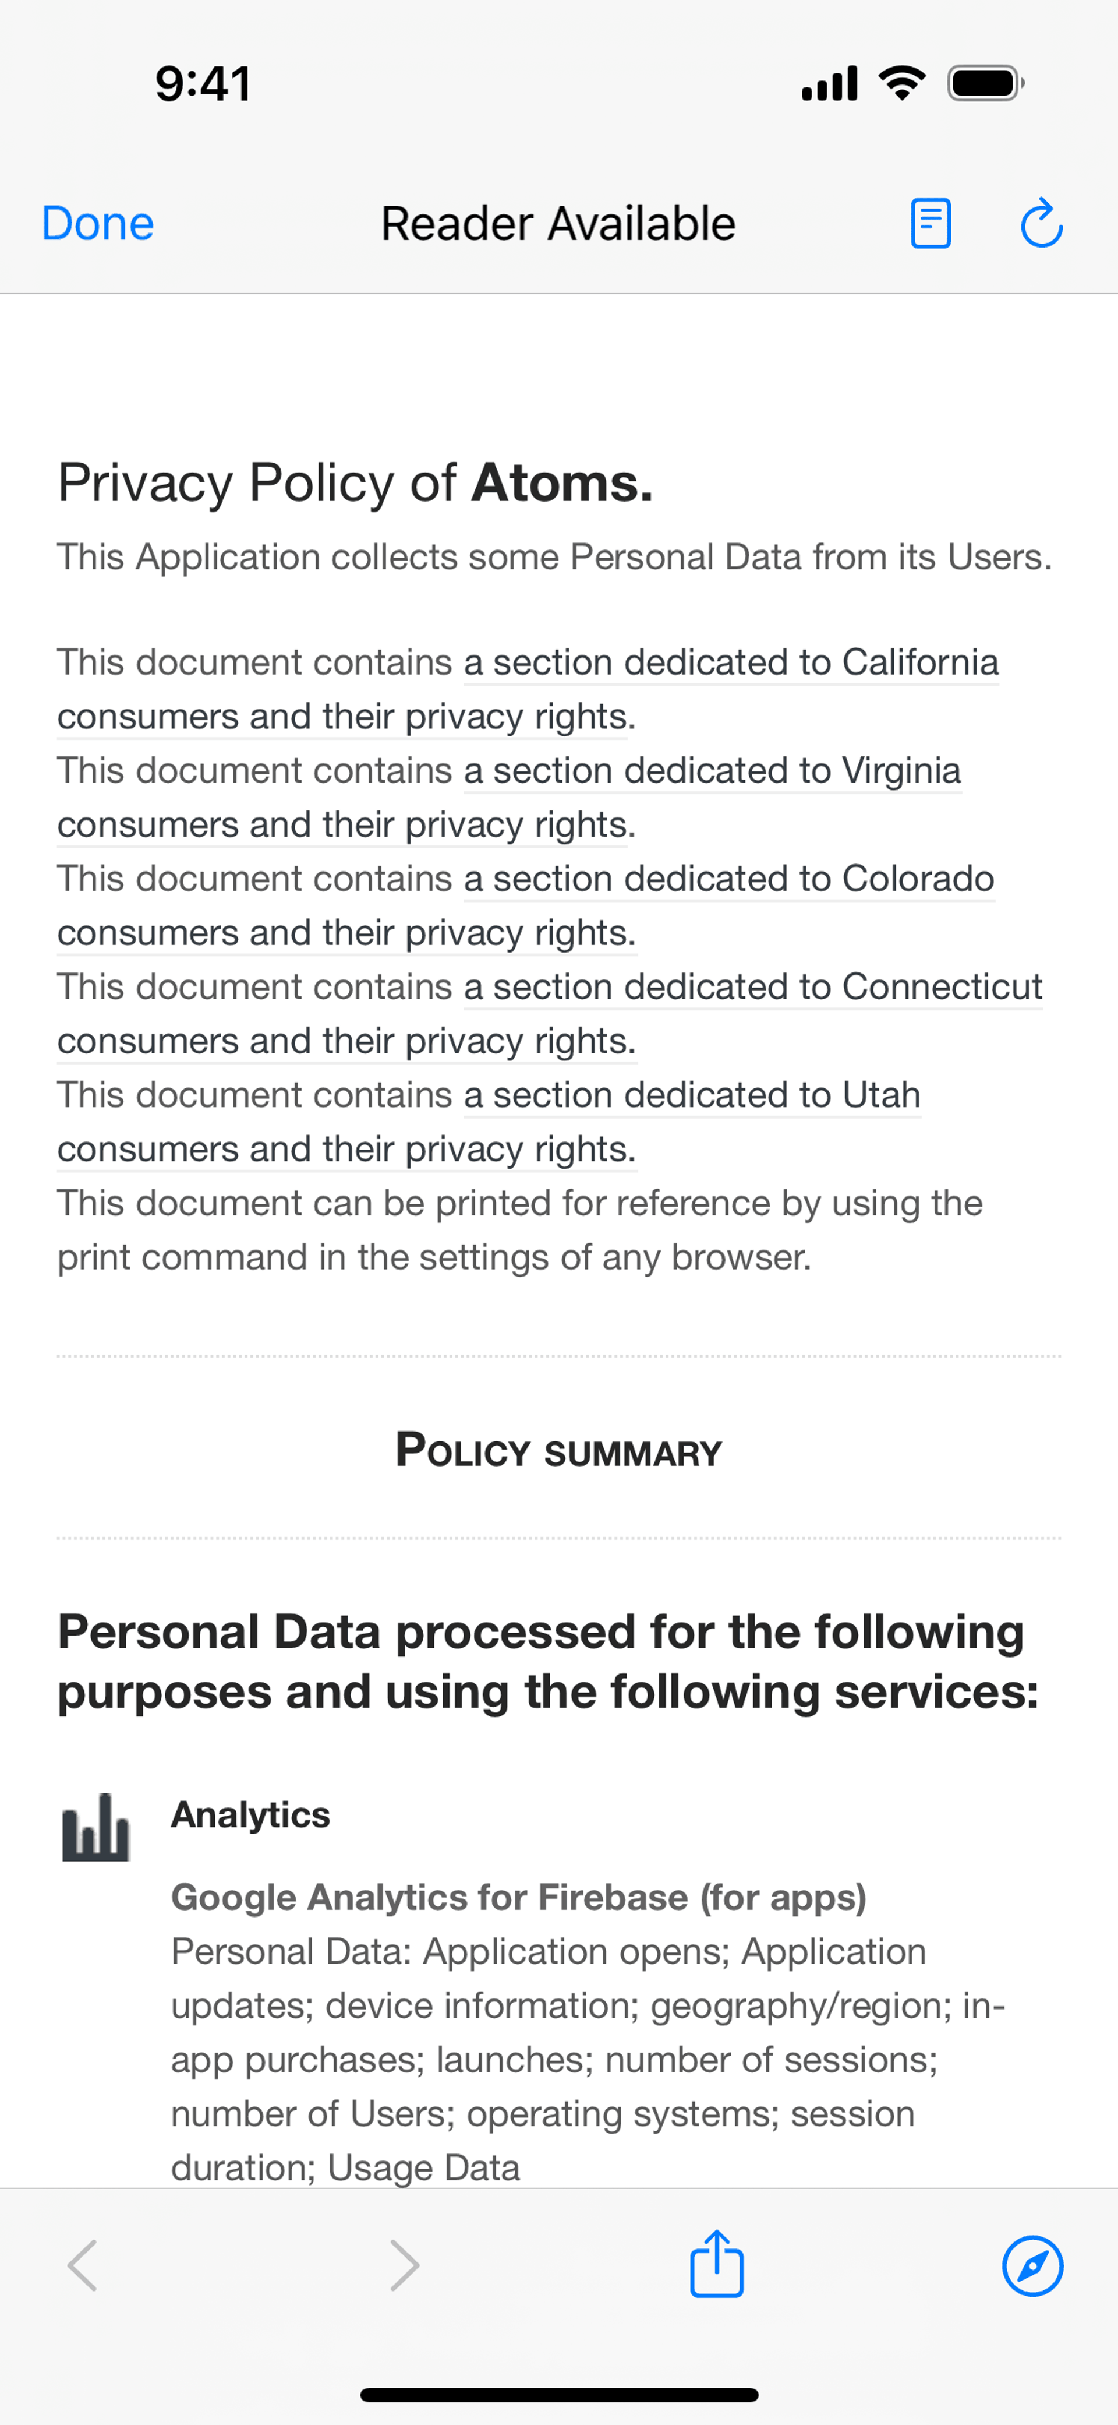Open Connecticut consumers privacy section link

550,1014
